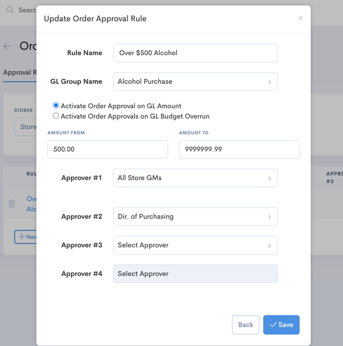This screenshot has width=343, height=346.
Task: Click the chevron on GL Group Name
Action: pos(269,82)
